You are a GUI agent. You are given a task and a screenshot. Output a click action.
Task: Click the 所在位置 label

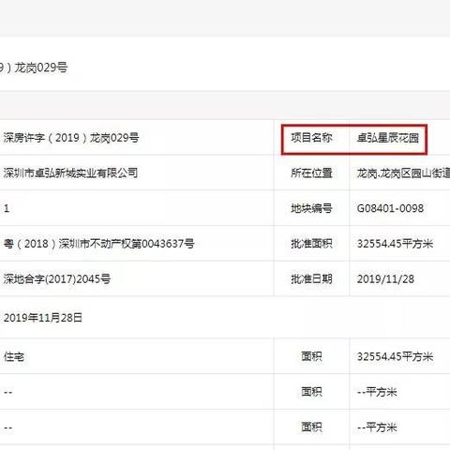[311, 172]
